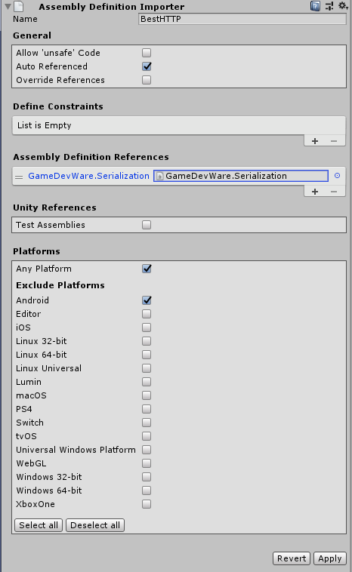Click the General heading
Screen dimensions: 352x572
click(32, 35)
